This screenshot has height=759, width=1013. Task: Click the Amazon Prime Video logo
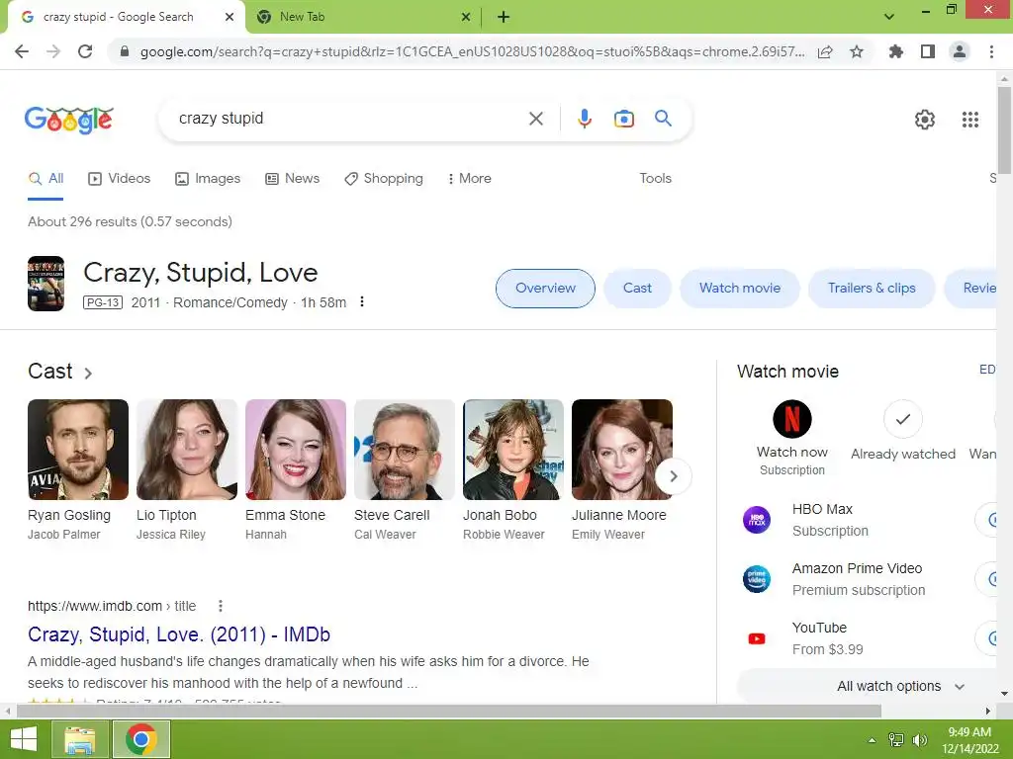[x=757, y=579]
